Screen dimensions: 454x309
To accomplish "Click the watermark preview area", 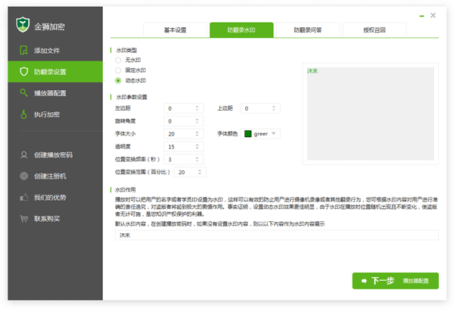I will point(370,114).
